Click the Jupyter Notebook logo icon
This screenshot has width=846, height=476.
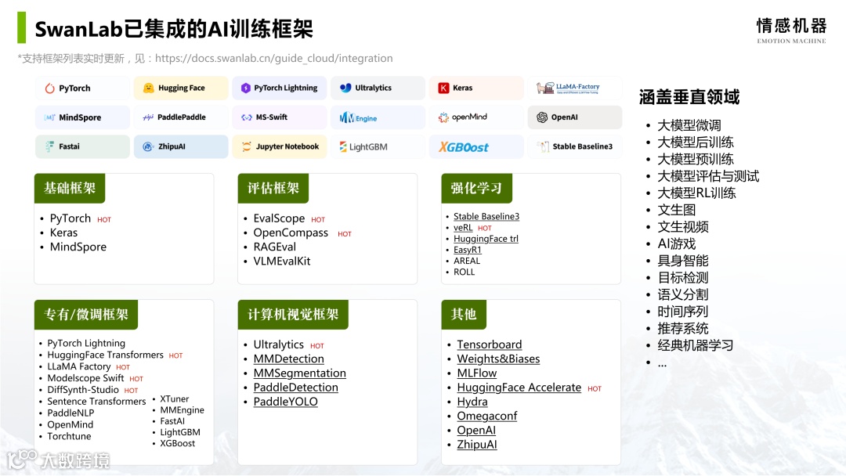click(x=247, y=146)
